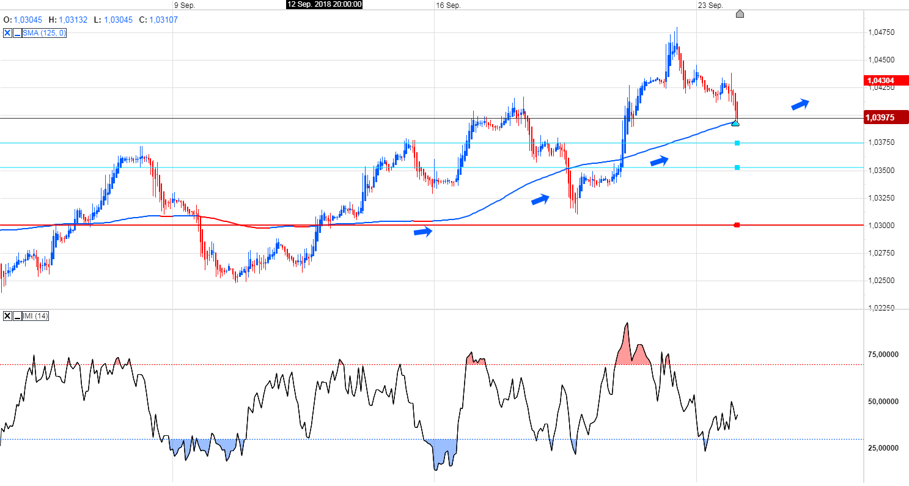Toggle visibility of the IMI (14) indicator
The image size is (909, 486).
pyautogui.click(x=17, y=316)
